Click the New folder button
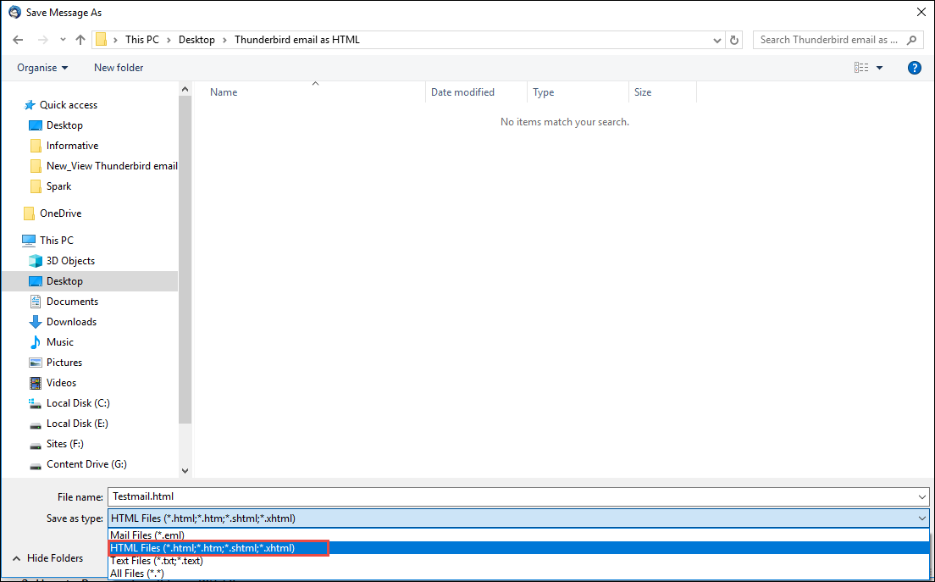This screenshot has height=582, width=935. point(119,68)
